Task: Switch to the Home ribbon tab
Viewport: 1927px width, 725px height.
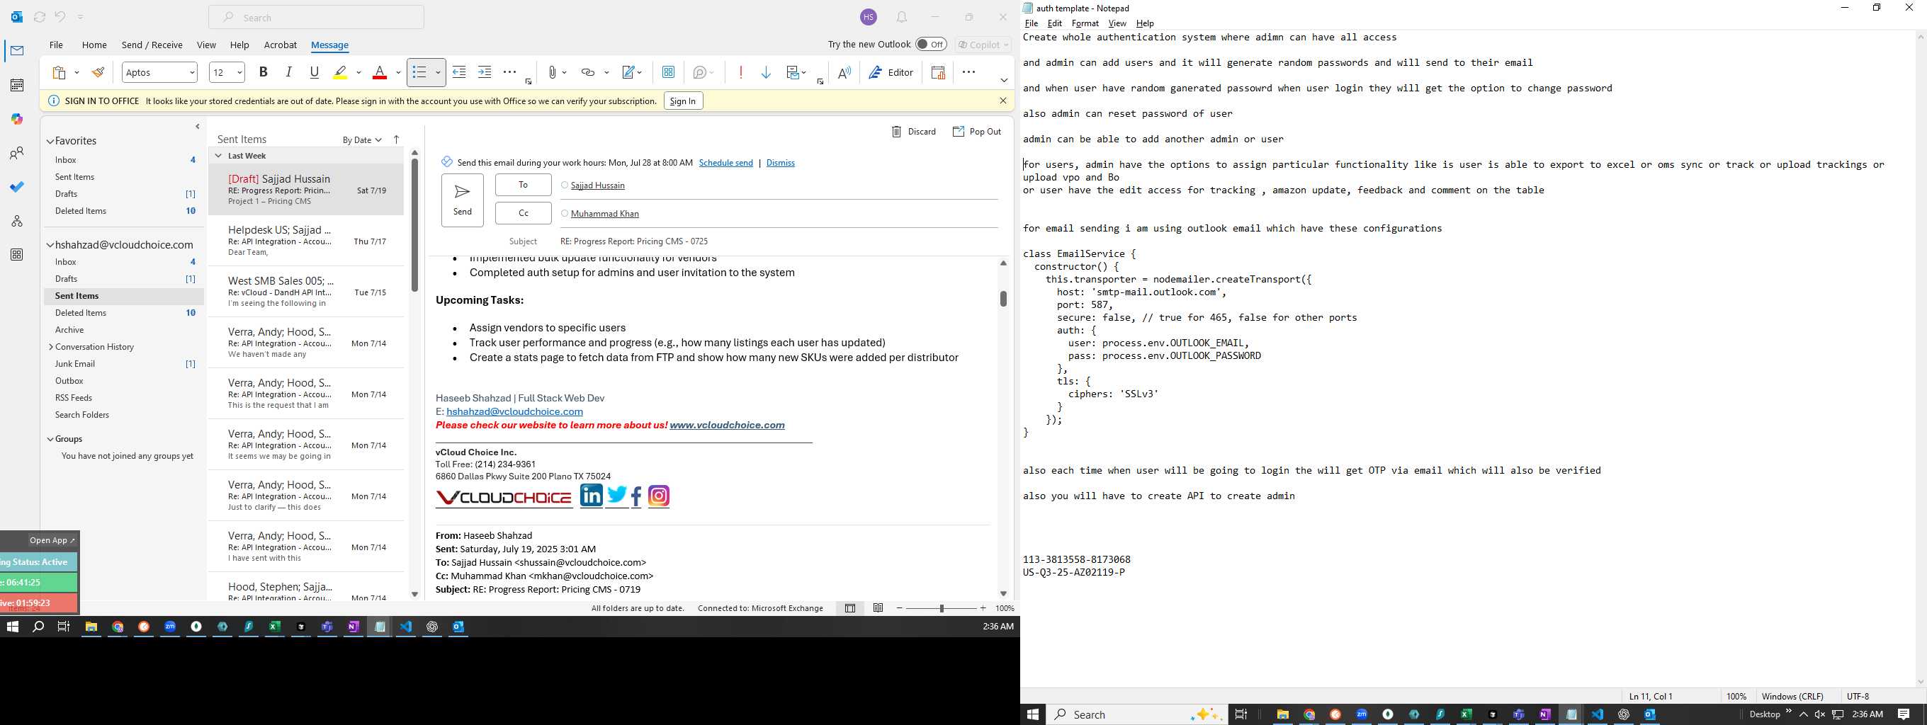Action: [x=94, y=45]
